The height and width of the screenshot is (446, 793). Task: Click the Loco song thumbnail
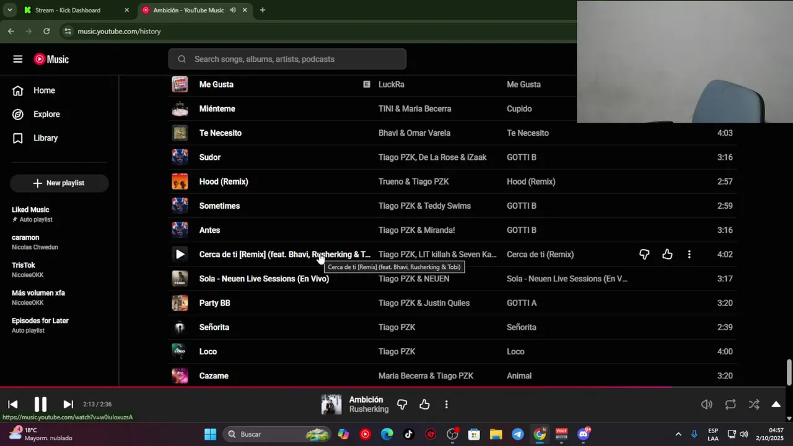click(x=180, y=351)
